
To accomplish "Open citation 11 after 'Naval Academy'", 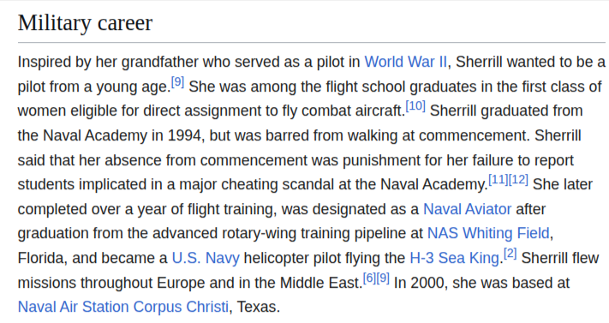I will click(x=499, y=180).
